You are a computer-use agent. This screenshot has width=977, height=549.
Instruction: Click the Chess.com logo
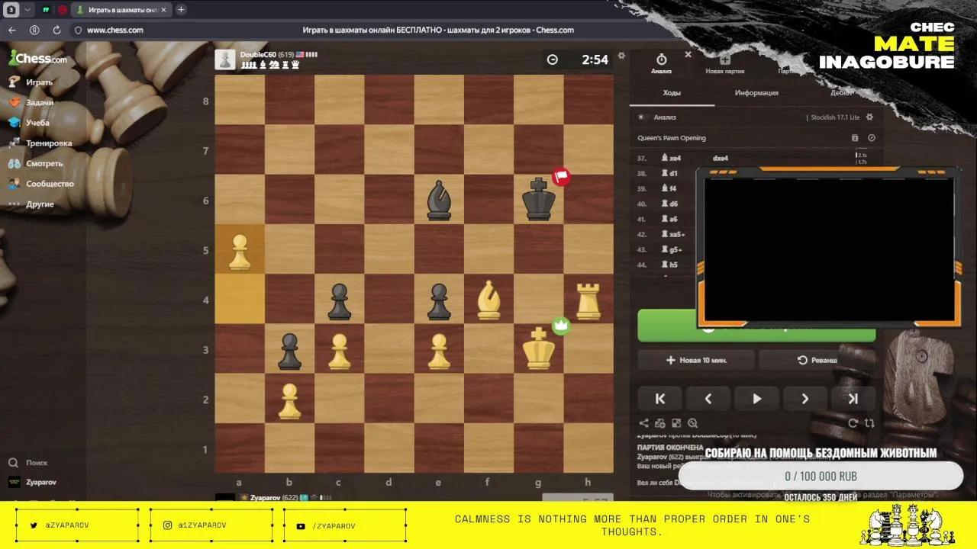point(38,58)
